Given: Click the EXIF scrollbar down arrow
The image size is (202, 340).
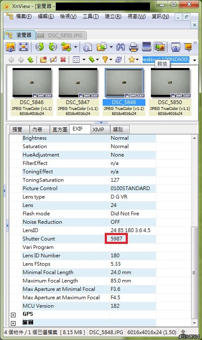Looking at the screenshot, I should click(194, 323).
